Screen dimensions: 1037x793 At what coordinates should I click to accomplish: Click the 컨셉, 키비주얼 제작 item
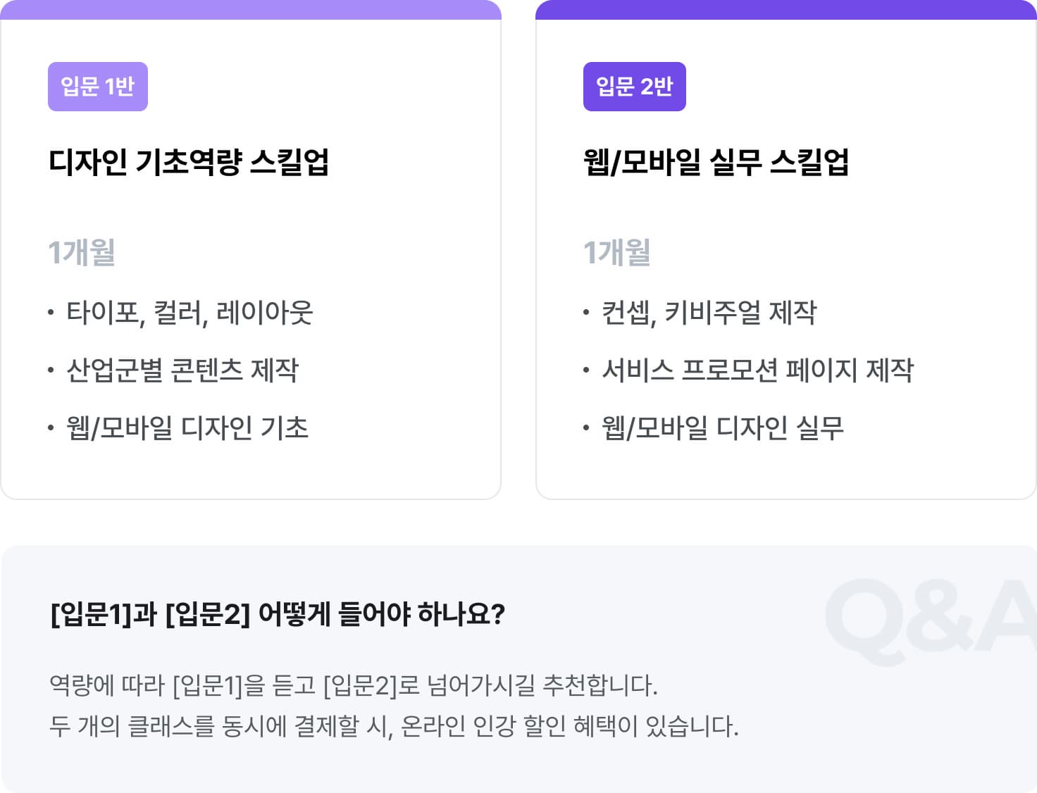pyautogui.click(x=709, y=312)
